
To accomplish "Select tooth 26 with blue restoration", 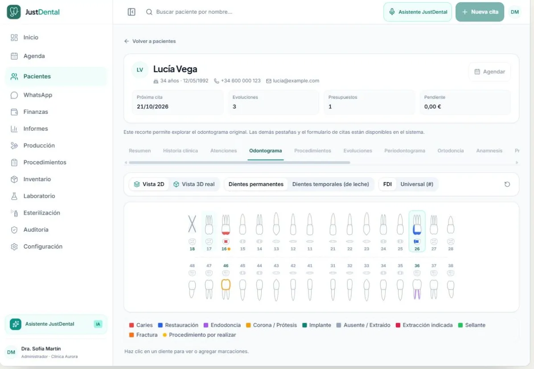I will (x=417, y=232).
